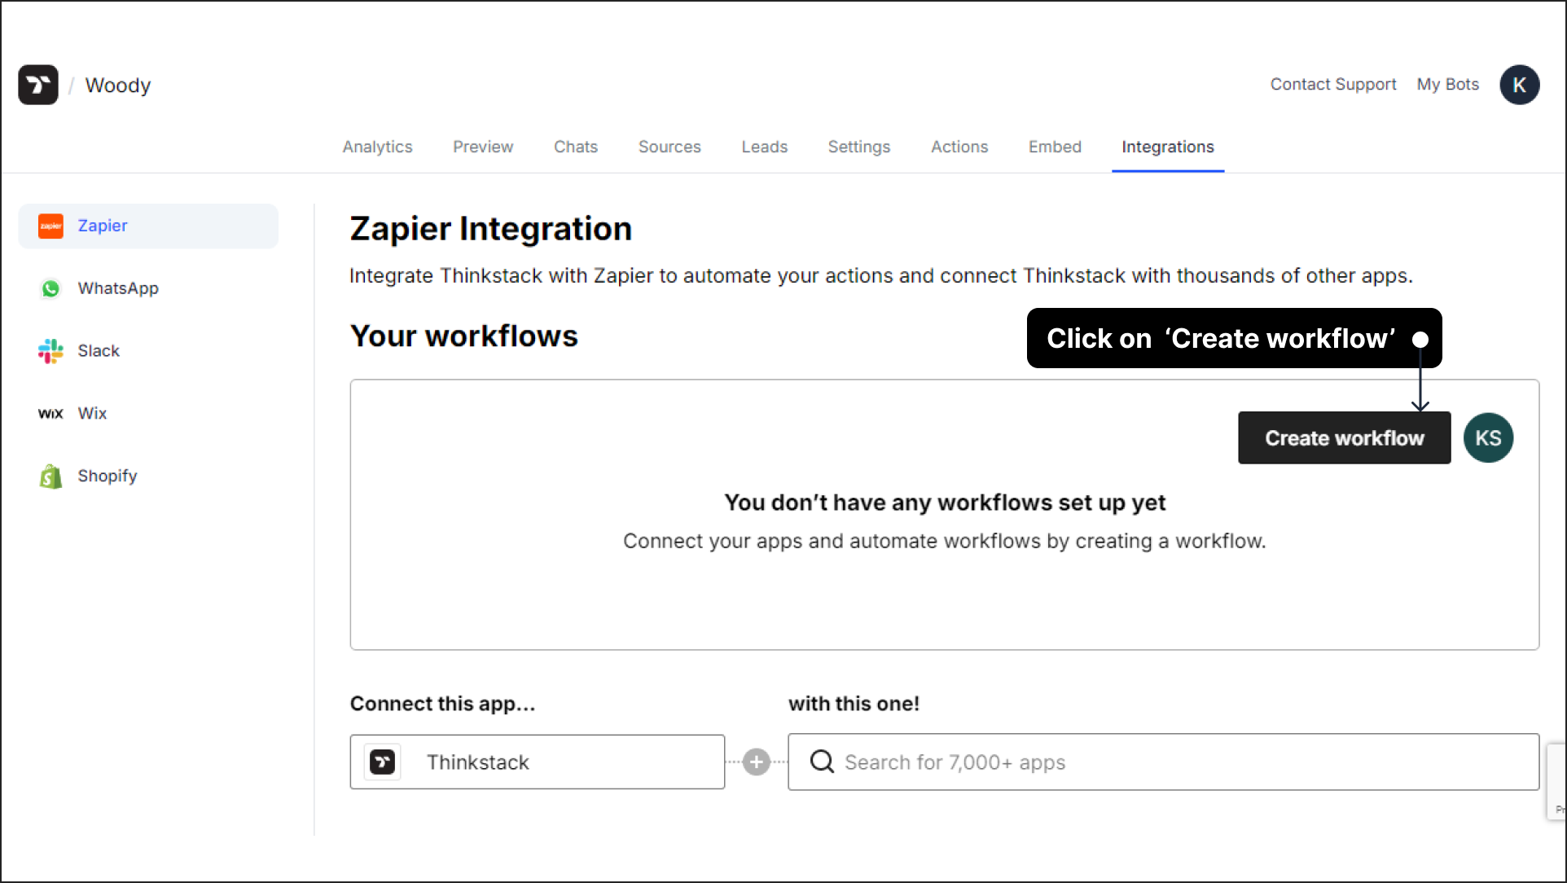Screen dimensions: 1567x883
Task: Select Zapier integration in sidebar
Action: 148,226
